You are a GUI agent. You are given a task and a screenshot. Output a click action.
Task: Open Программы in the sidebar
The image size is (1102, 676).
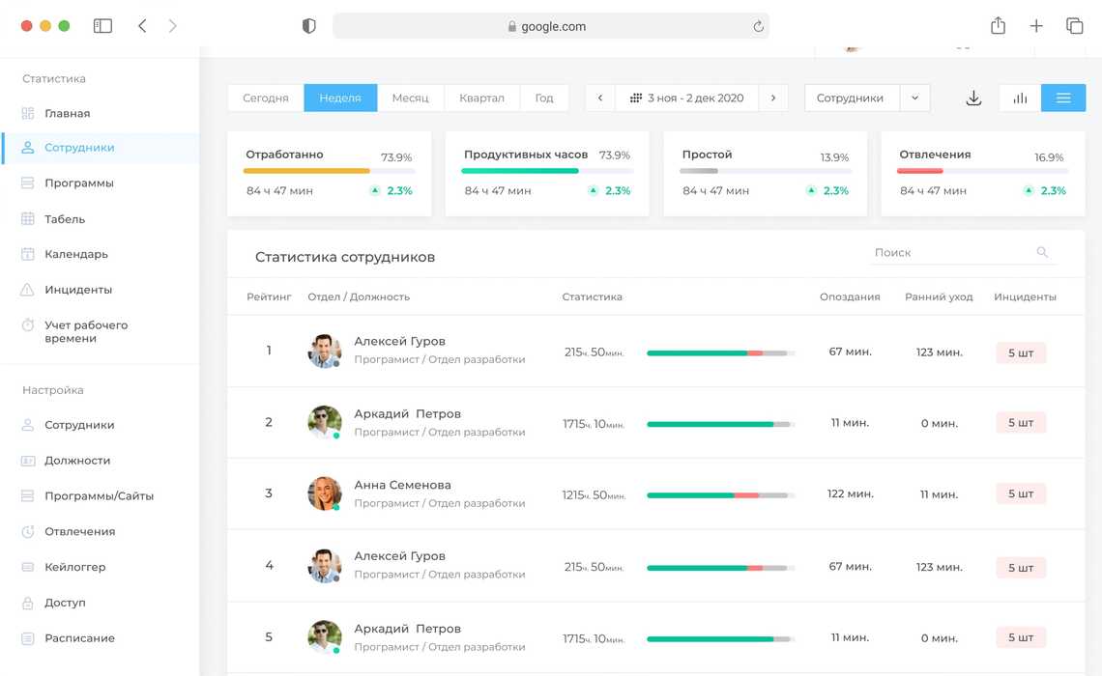click(x=78, y=183)
